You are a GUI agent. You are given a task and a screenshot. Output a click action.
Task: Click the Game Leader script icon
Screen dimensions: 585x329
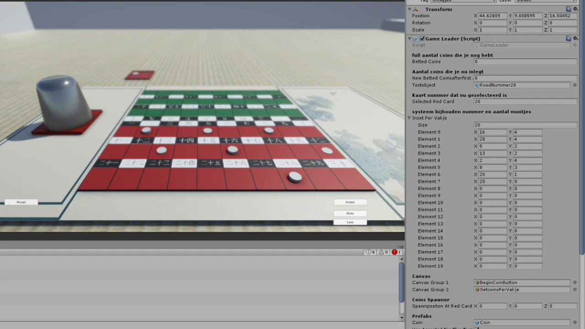pyautogui.click(x=415, y=39)
